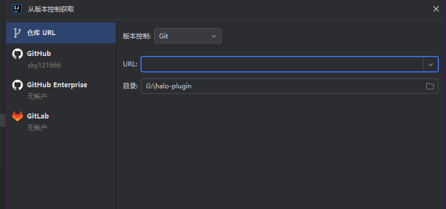Expand the chevron inside the Git selector
Screen dimensions: 446x209
pyautogui.click(x=213, y=36)
